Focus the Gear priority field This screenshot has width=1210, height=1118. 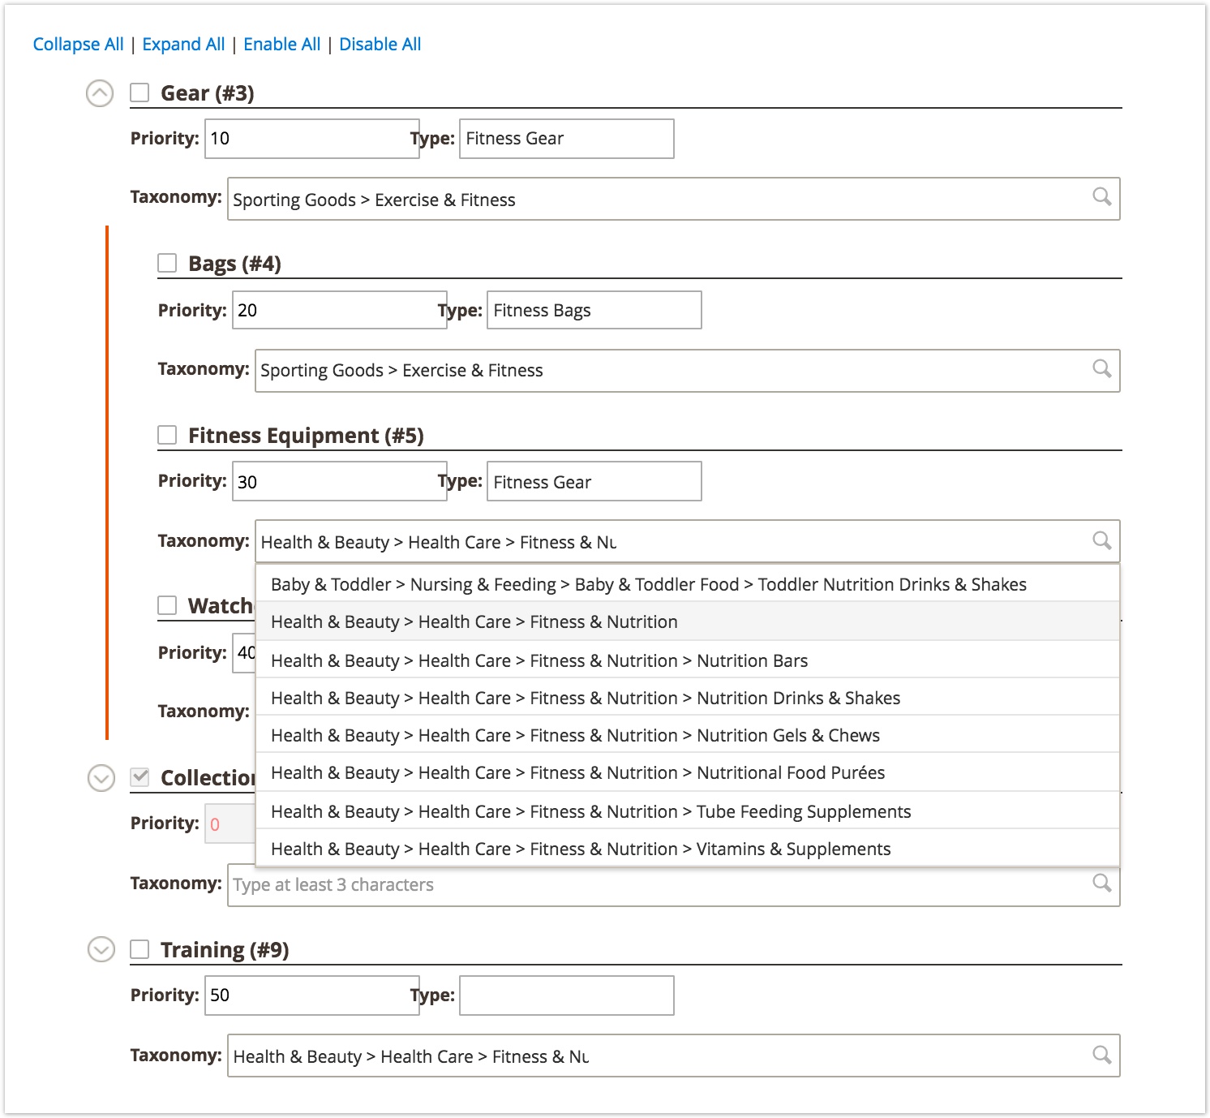[311, 139]
